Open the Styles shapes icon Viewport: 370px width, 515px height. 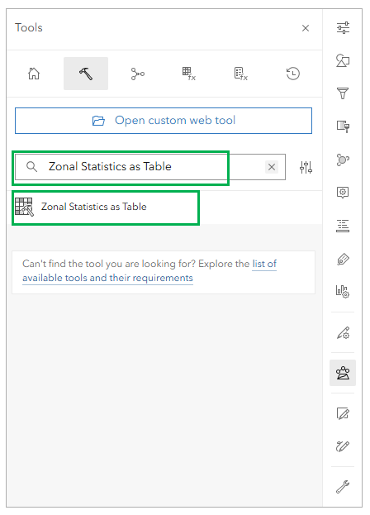343,61
